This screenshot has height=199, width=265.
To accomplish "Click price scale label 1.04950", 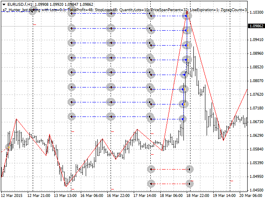I will (256, 177).
